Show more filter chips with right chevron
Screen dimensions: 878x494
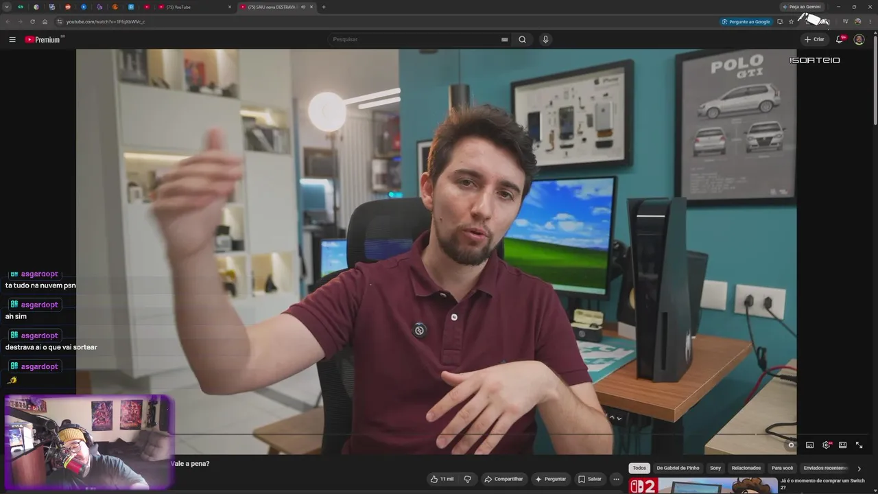pos(859,469)
